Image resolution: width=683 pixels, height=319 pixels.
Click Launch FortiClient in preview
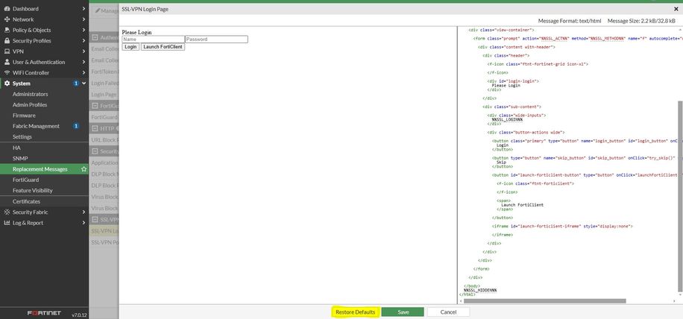(x=163, y=47)
